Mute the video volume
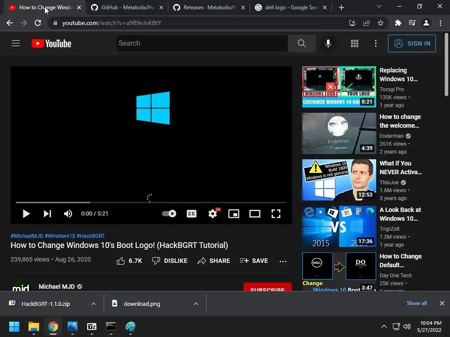Screen dimensions: 450x337 click(x=68, y=214)
